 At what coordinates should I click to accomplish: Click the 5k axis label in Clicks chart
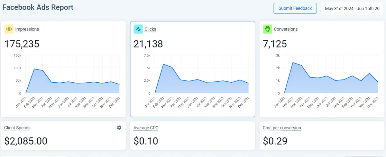pyautogui.click(x=148, y=68)
